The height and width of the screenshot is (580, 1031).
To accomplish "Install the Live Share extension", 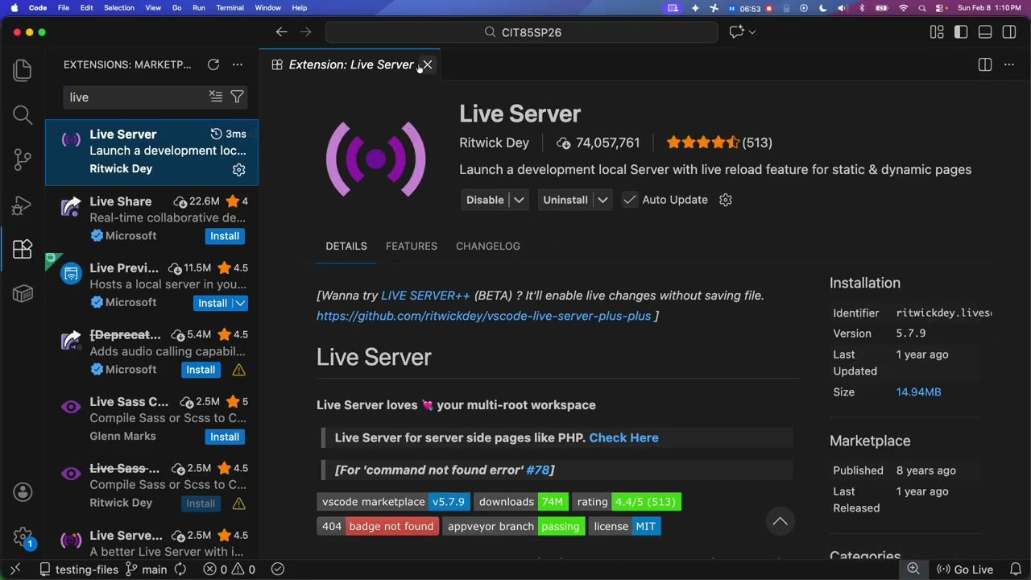I will pyautogui.click(x=225, y=236).
